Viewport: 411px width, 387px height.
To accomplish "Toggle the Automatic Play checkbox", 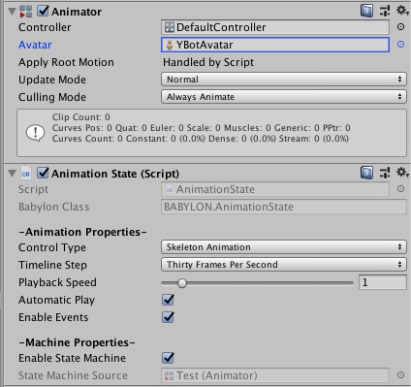I will pos(168,300).
